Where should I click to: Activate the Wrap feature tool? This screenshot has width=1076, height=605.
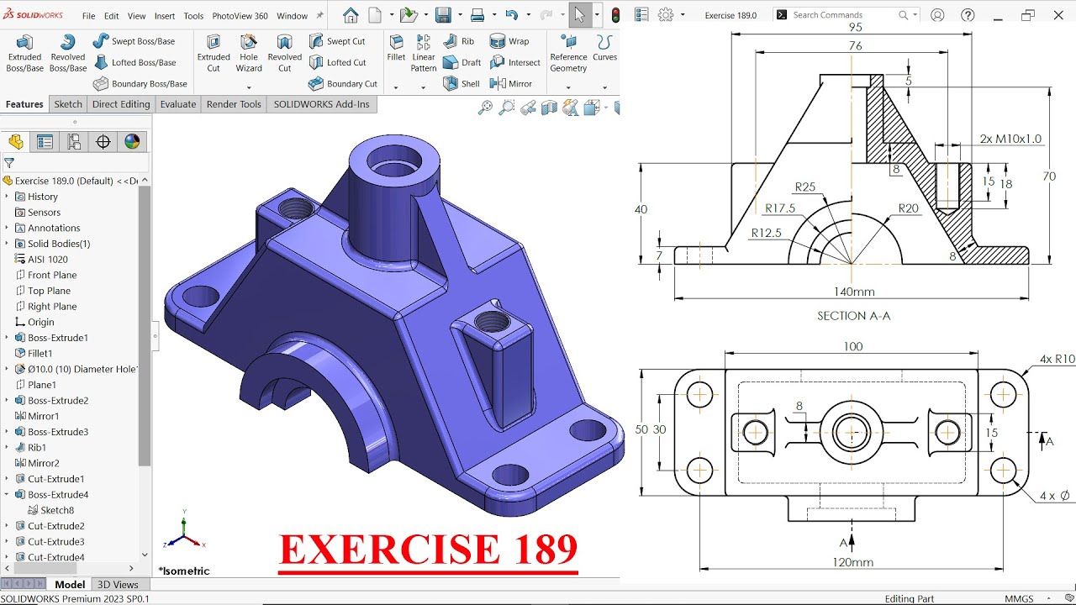click(509, 41)
